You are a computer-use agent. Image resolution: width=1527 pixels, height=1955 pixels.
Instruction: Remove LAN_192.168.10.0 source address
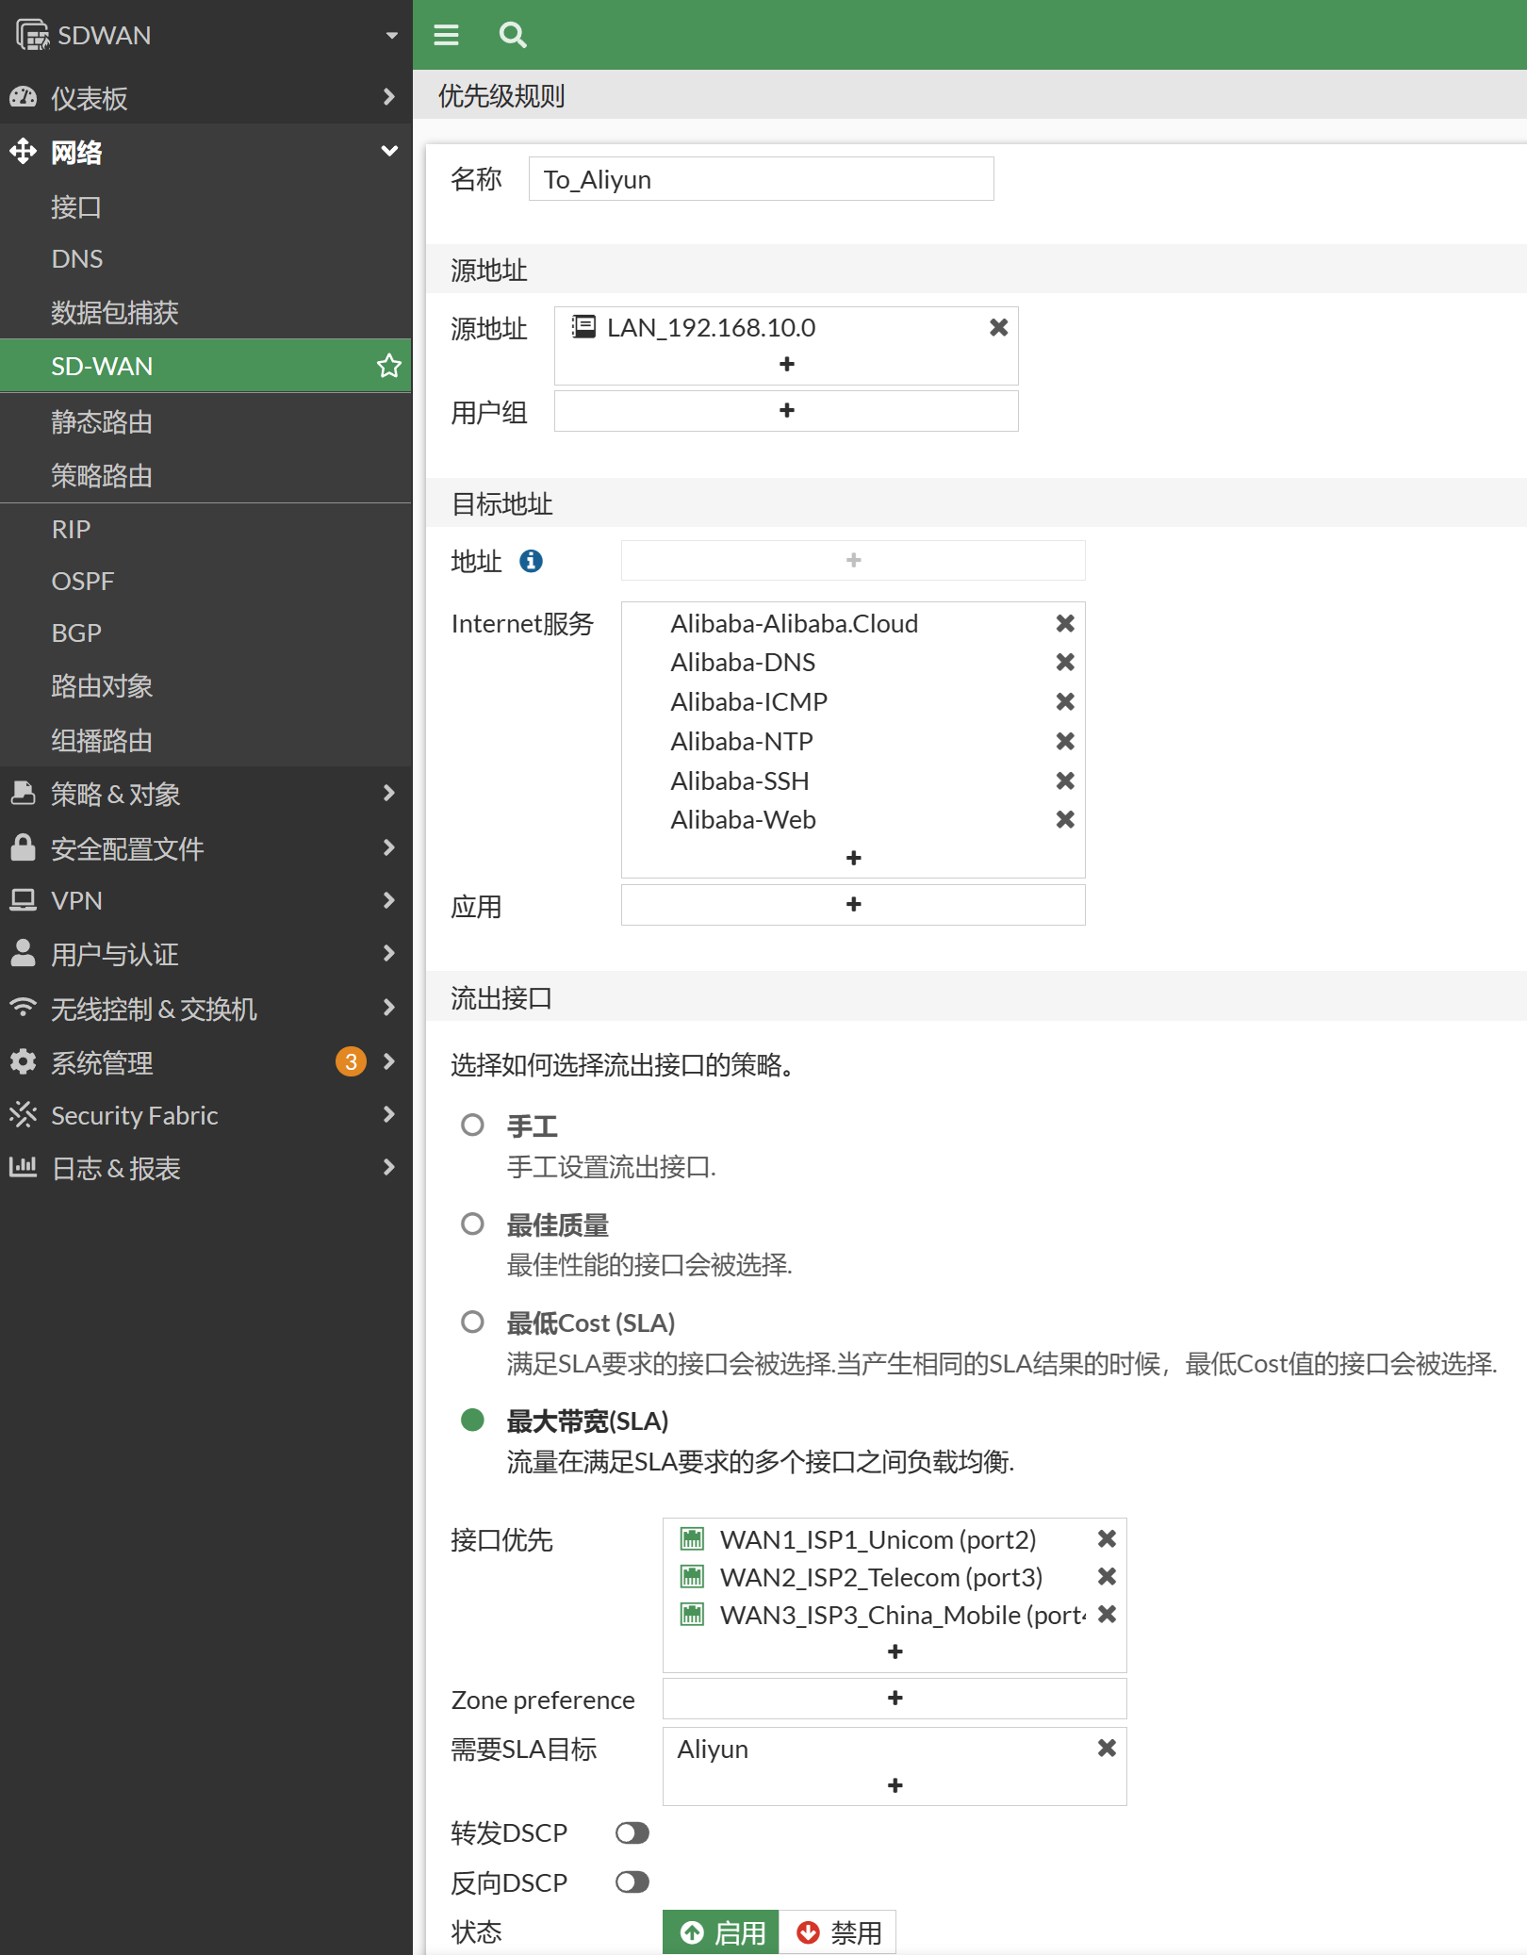pyautogui.click(x=998, y=327)
